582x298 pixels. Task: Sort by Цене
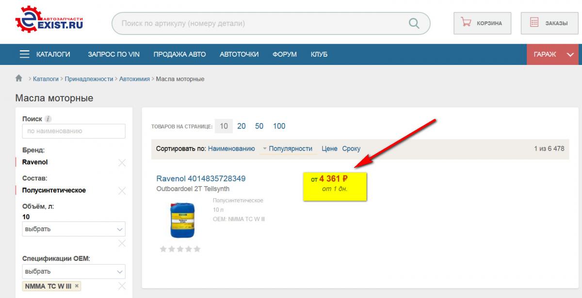point(329,149)
